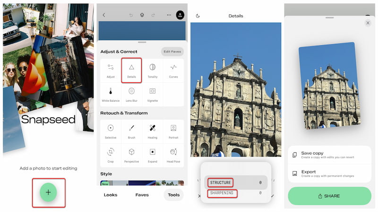Choose Export option

(329, 173)
